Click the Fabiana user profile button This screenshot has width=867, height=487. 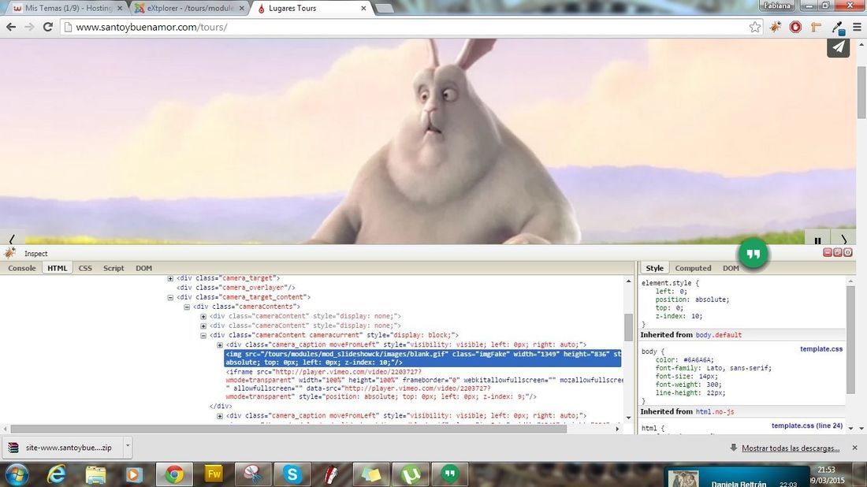click(x=777, y=6)
